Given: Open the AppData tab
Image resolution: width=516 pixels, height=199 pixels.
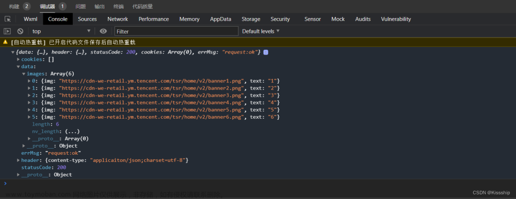Looking at the screenshot, I should [220, 19].
